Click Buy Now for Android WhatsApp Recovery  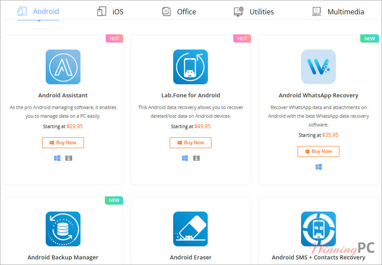(x=318, y=151)
